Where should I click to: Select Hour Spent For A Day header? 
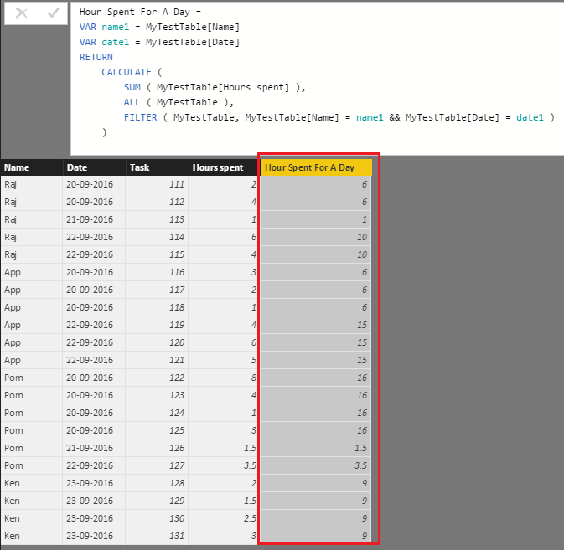[316, 167]
